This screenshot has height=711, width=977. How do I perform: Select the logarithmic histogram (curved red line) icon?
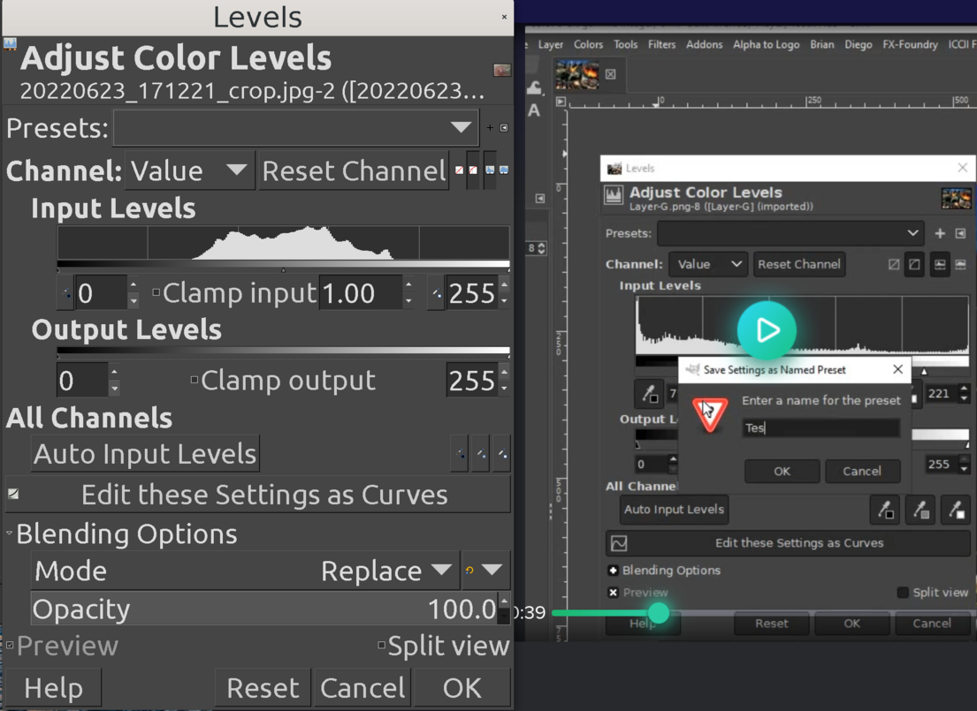click(473, 170)
